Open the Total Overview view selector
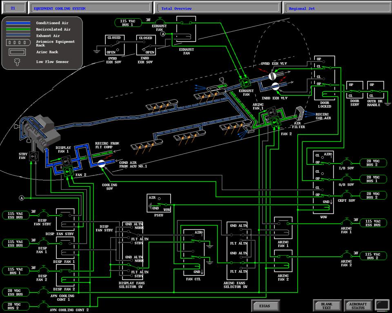Screen dimensions: 392x313 pos(218,8)
